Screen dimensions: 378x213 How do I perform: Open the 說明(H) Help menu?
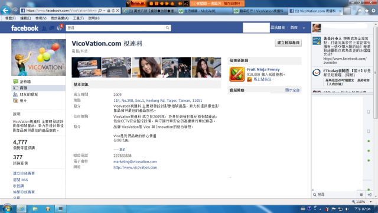coord(94,18)
